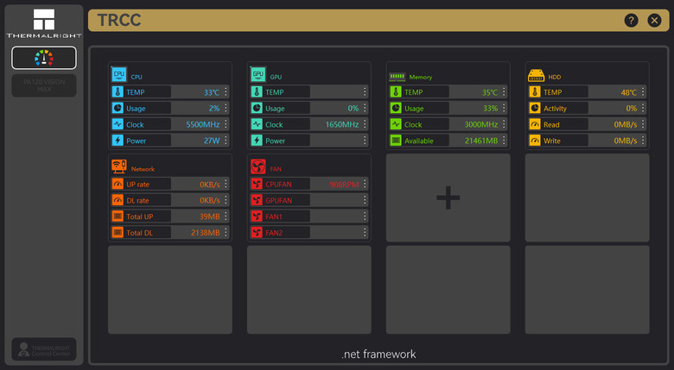Add a new sensor group with plus

tap(448, 198)
